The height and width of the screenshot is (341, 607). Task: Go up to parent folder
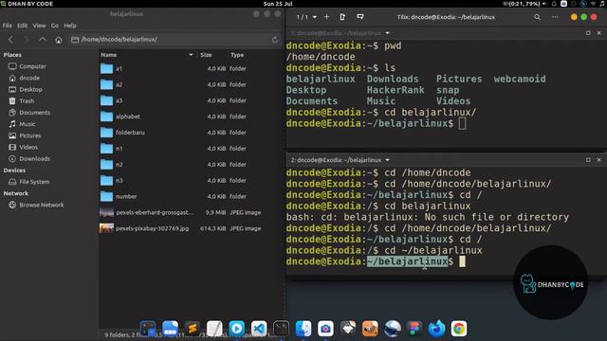point(42,40)
